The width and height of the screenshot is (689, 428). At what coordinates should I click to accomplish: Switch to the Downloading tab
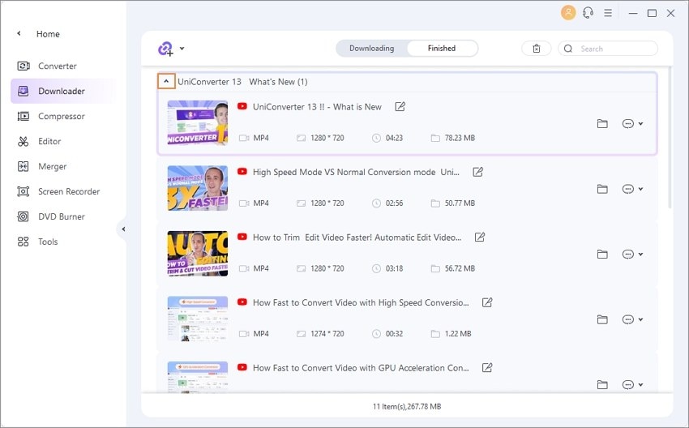(372, 49)
